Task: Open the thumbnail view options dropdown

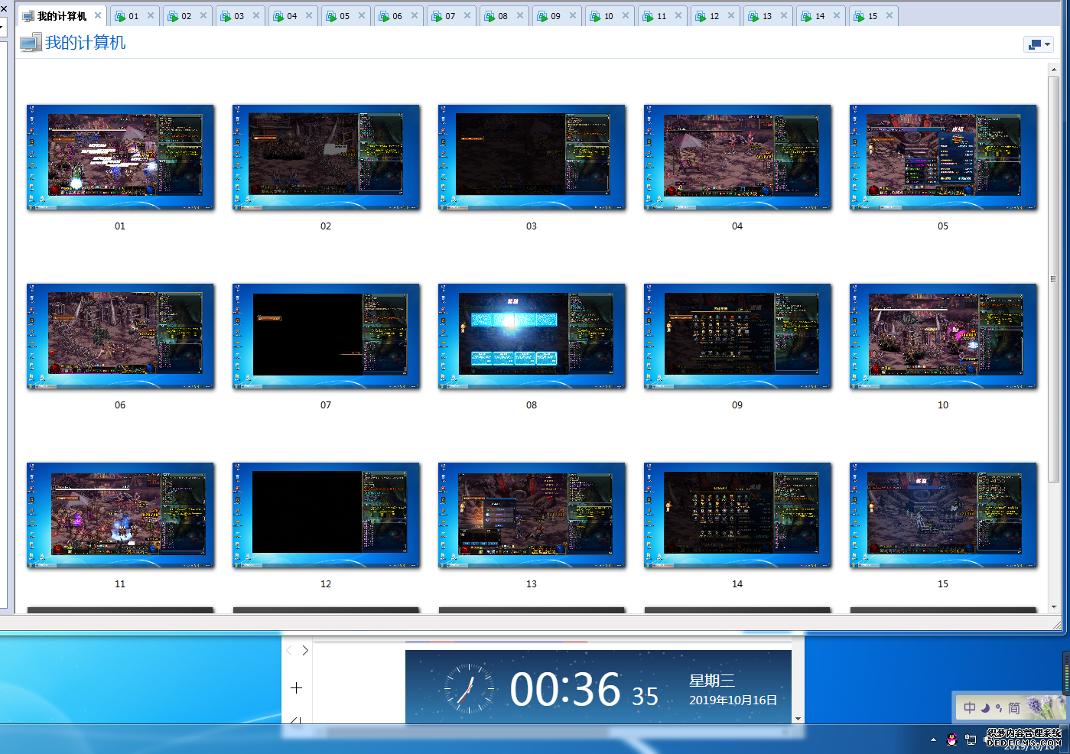Action: [1039, 44]
